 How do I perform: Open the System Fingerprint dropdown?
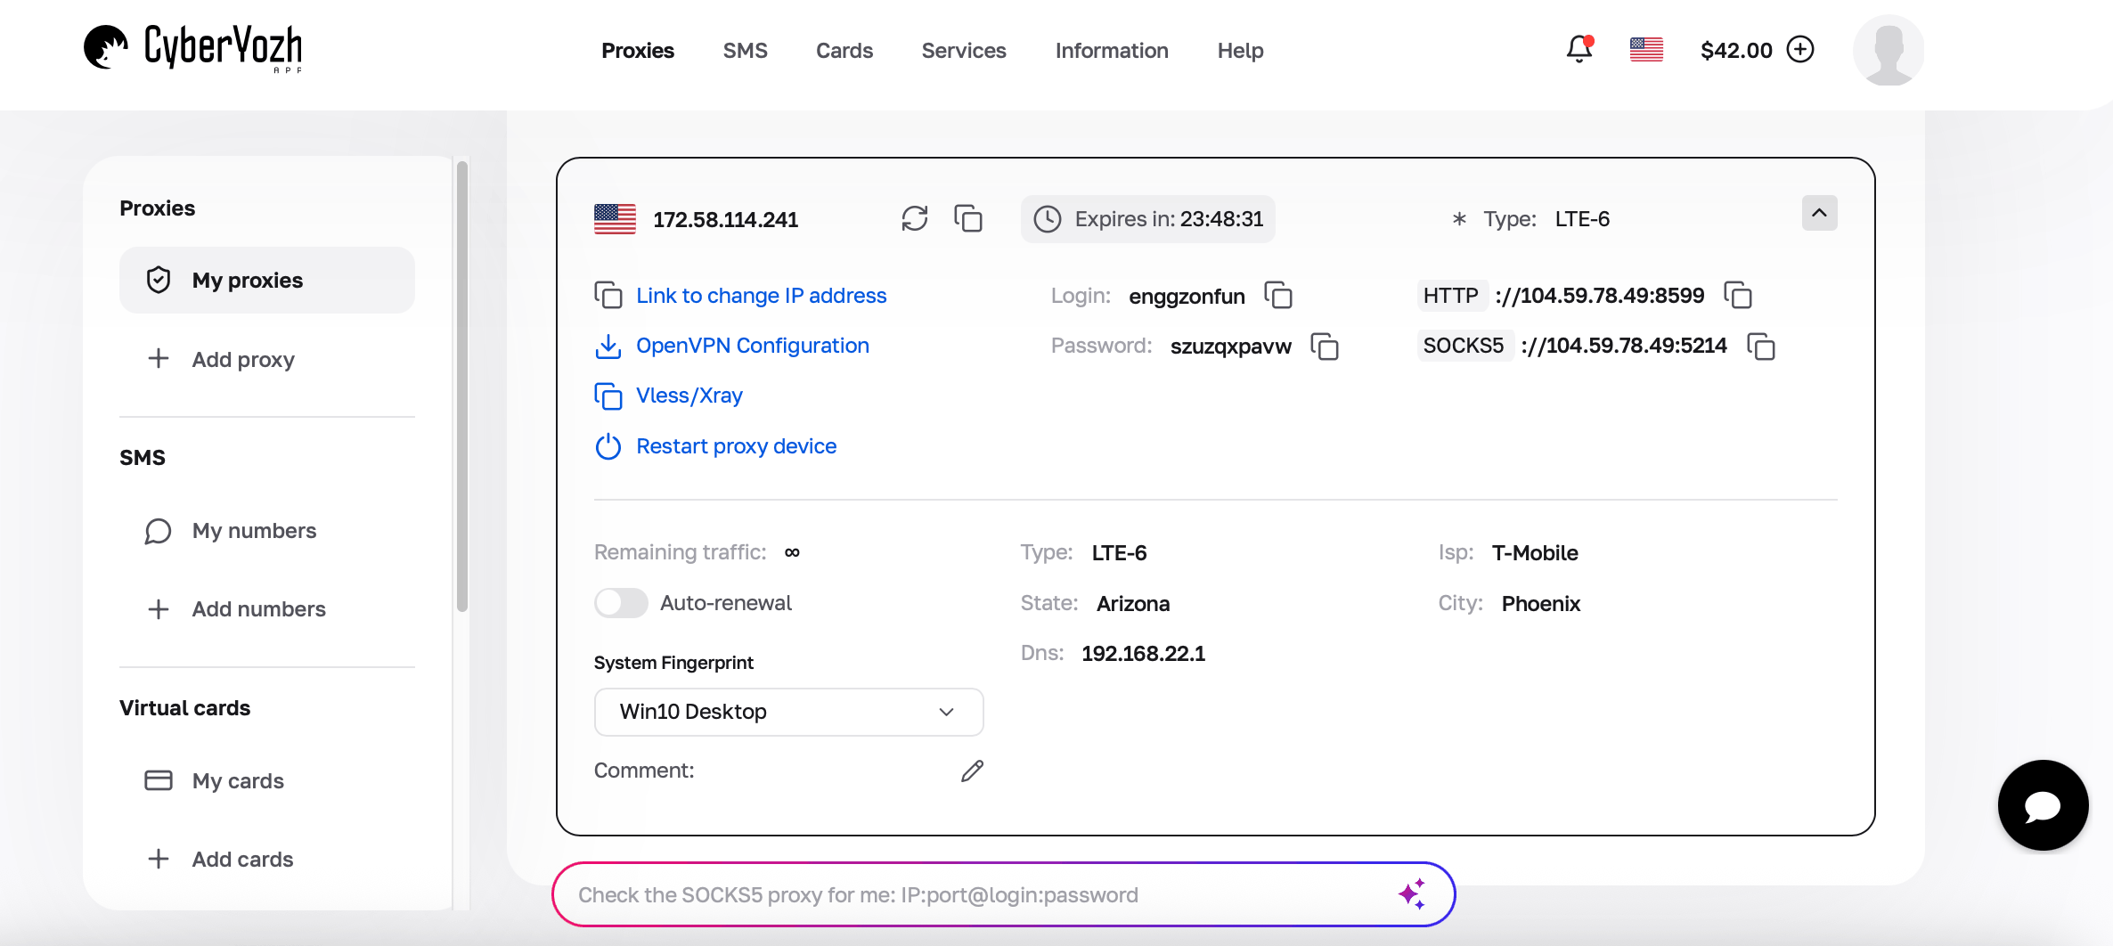pos(787,712)
